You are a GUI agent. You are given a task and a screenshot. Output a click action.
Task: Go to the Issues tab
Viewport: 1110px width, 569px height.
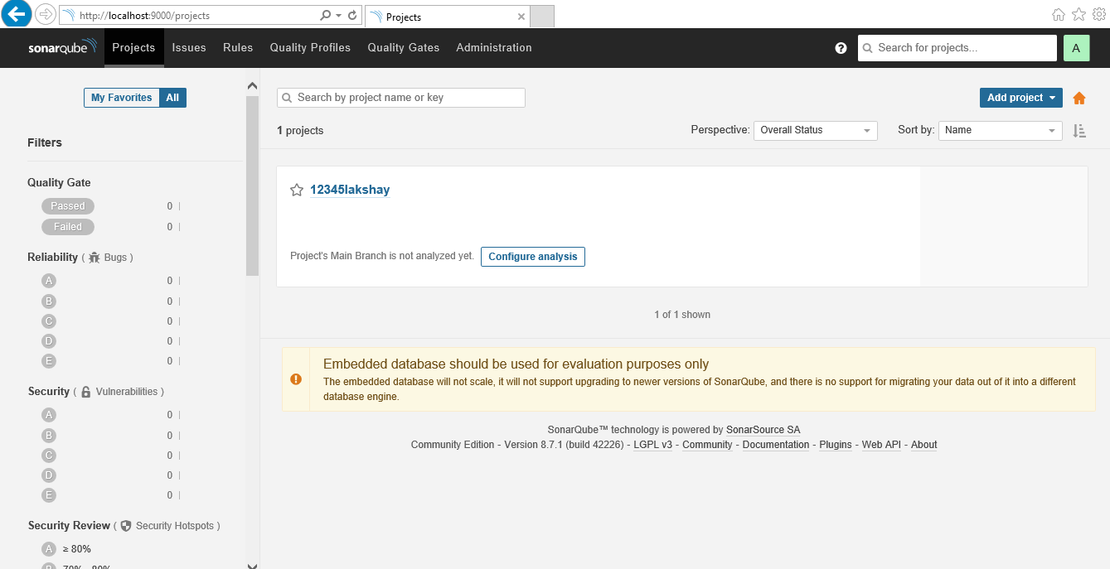pyautogui.click(x=189, y=48)
